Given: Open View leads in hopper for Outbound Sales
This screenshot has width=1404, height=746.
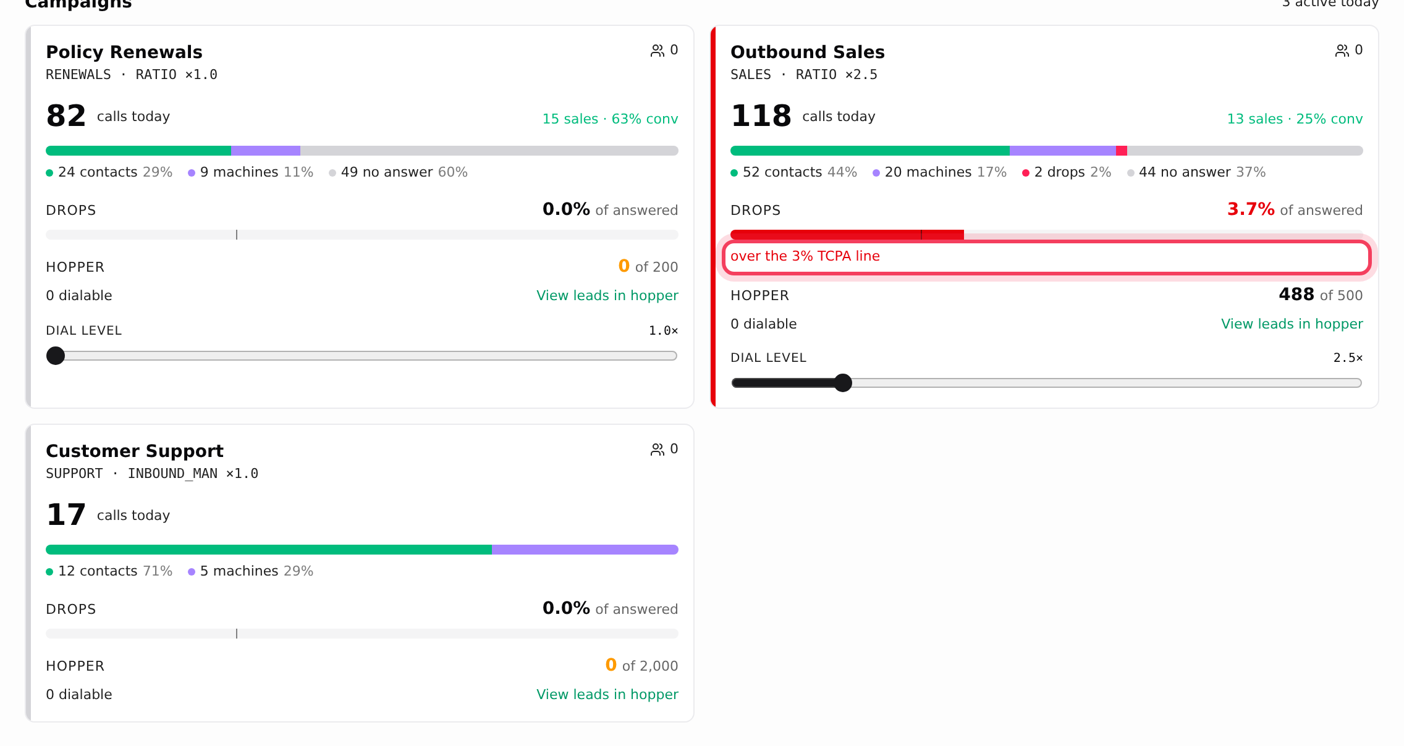Looking at the screenshot, I should click(x=1292, y=324).
